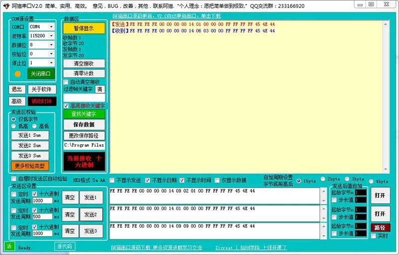
Task: Select the 1byte radio option
Action: (x=299, y=181)
